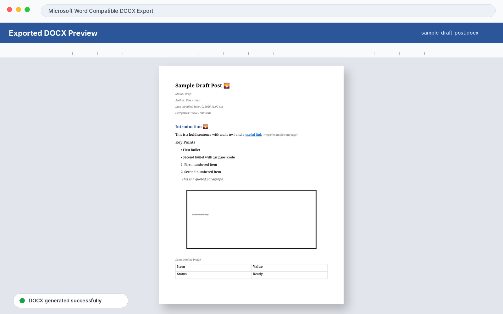Click the 'Status: Draft' line
This screenshot has height=314, width=503.
click(x=183, y=94)
